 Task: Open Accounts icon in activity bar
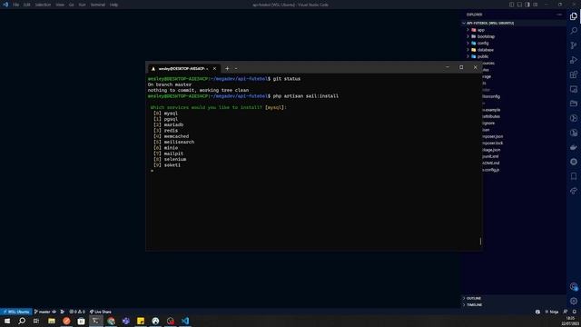click(574, 287)
